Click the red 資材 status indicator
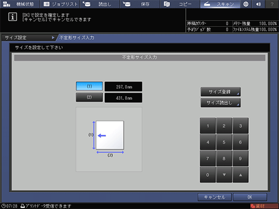The width and height of the screenshot is (279, 209). pos(264,206)
